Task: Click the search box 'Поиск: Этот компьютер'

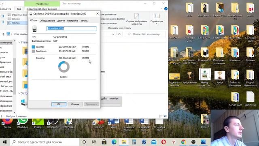Action: click(145, 34)
